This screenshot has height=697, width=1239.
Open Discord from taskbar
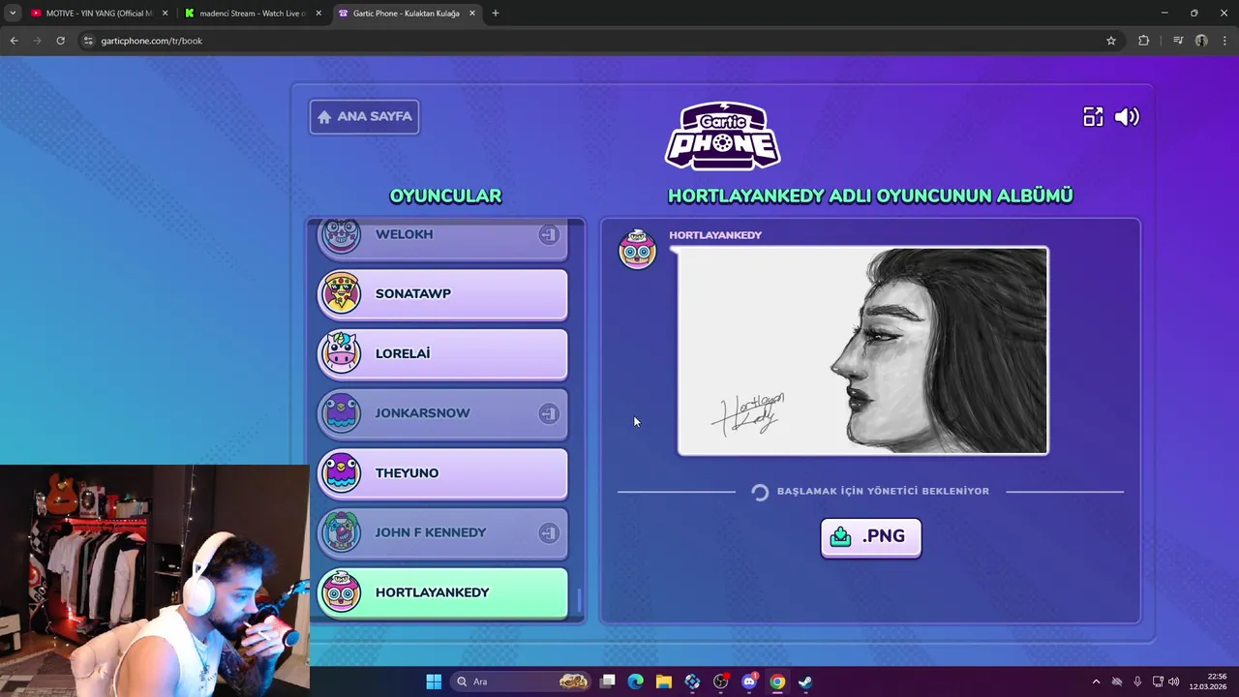tap(749, 682)
